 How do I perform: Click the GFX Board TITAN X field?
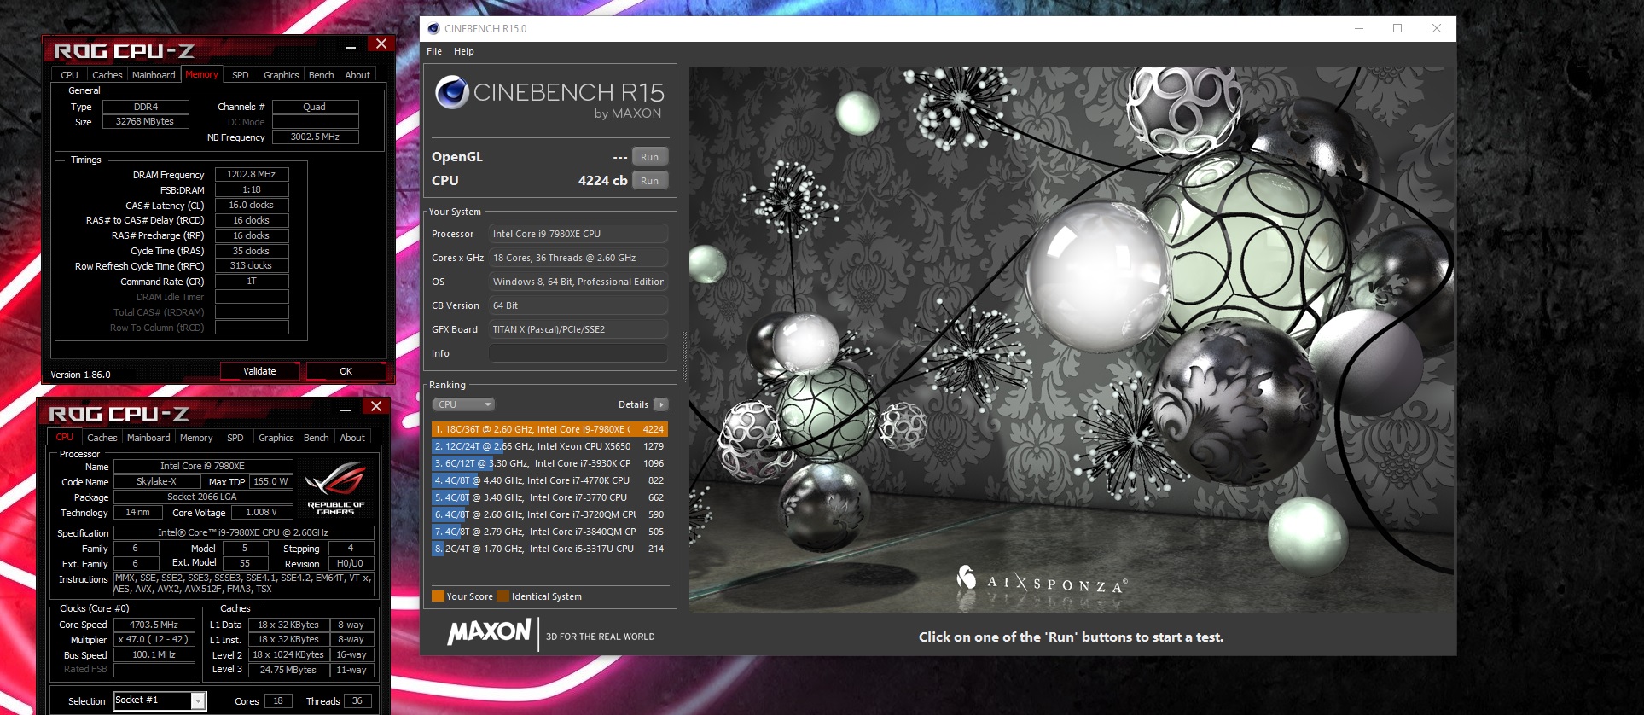pyautogui.click(x=578, y=329)
